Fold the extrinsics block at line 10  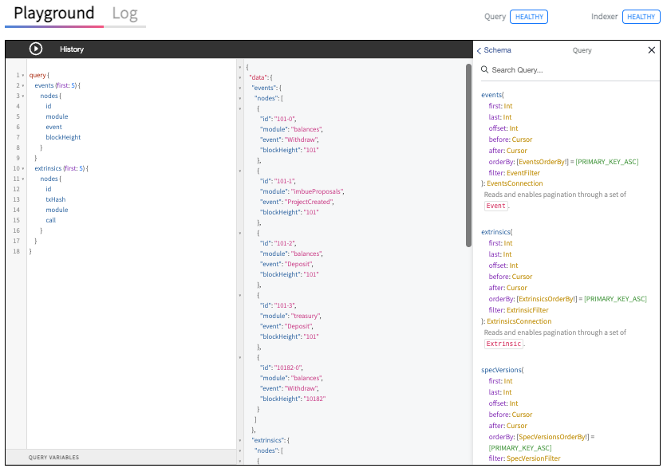[23, 168]
